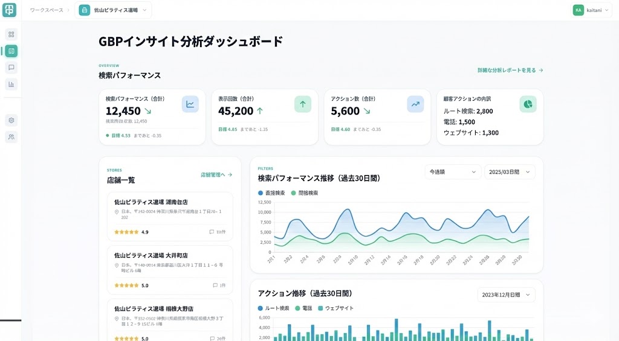This screenshot has width=619, height=341.
Task: Click the up arrow next to 45,200
Action: click(x=260, y=111)
